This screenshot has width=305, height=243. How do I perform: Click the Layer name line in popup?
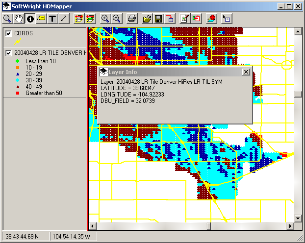(161, 82)
